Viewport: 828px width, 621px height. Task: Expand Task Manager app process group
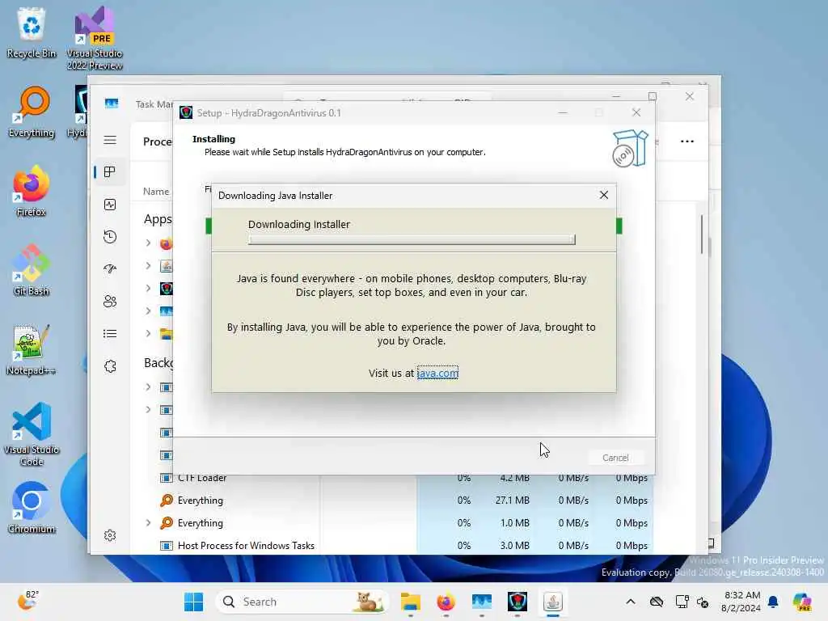[149, 311]
